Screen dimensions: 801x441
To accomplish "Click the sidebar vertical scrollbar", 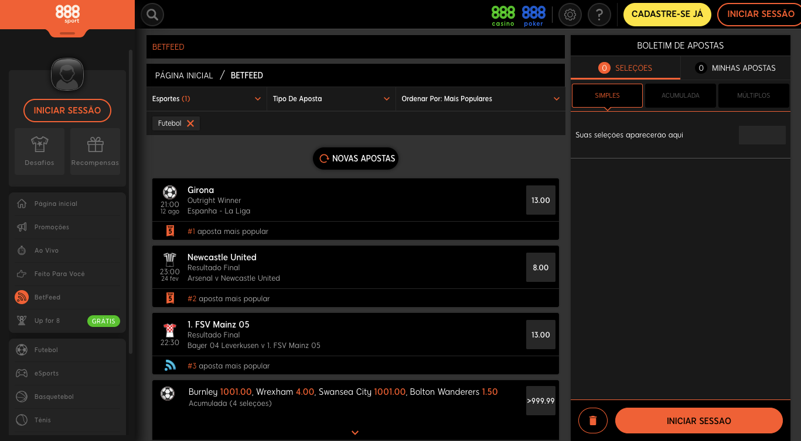I will (x=131, y=202).
